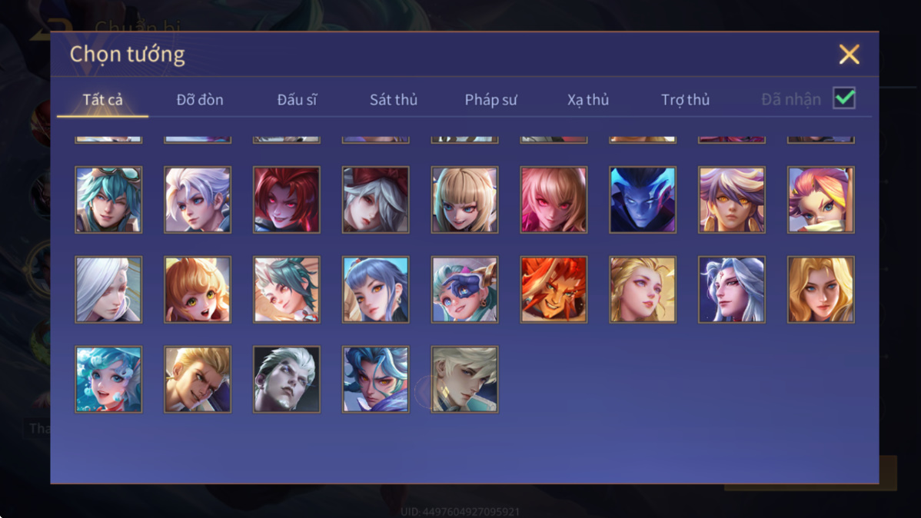Select the mermaid girl with bubbles portrait
The height and width of the screenshot is (518, 921).
click(108, 380)
